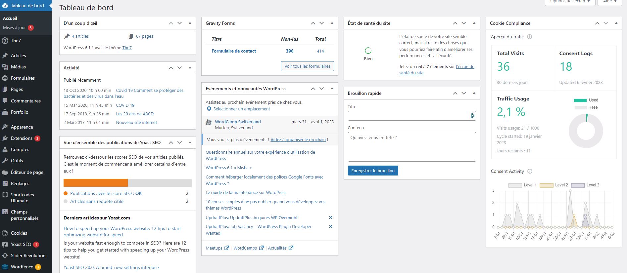Collapse the Évènements et nouveautés WordPress widget

click(x=332, y=89)
